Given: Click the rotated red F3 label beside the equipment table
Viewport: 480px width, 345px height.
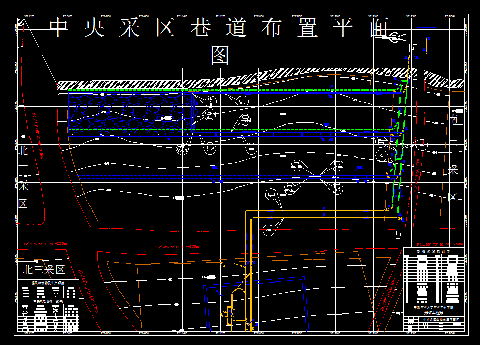Looking at the screenshot, I should (x=88, y=291).
